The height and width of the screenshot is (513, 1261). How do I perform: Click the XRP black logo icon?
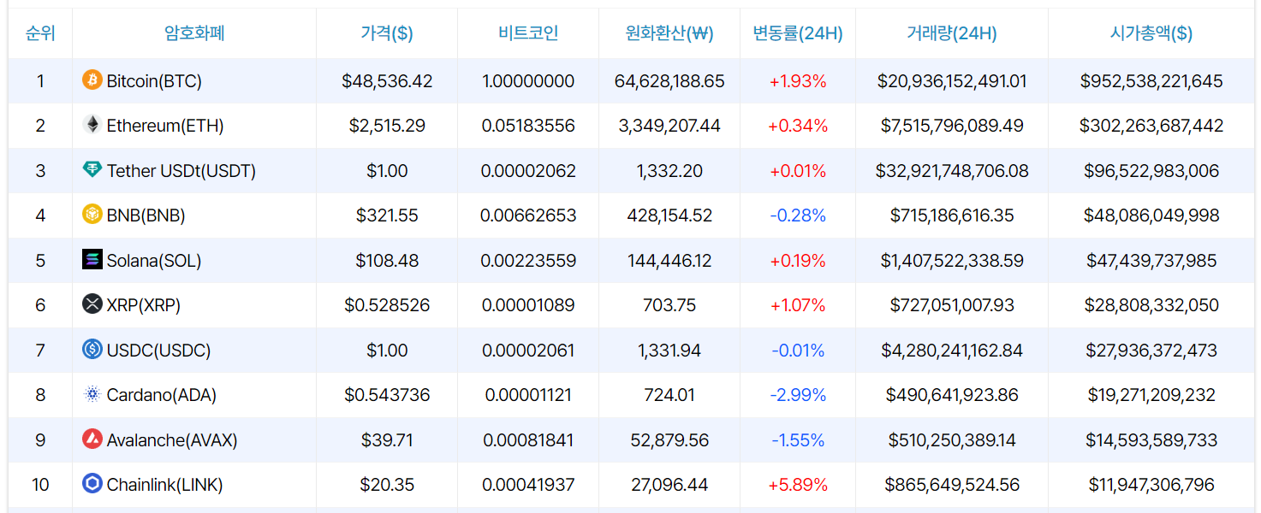[92, 304]
